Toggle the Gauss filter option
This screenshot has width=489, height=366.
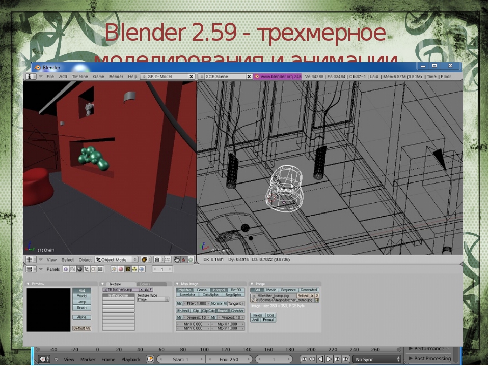(202, 290)
